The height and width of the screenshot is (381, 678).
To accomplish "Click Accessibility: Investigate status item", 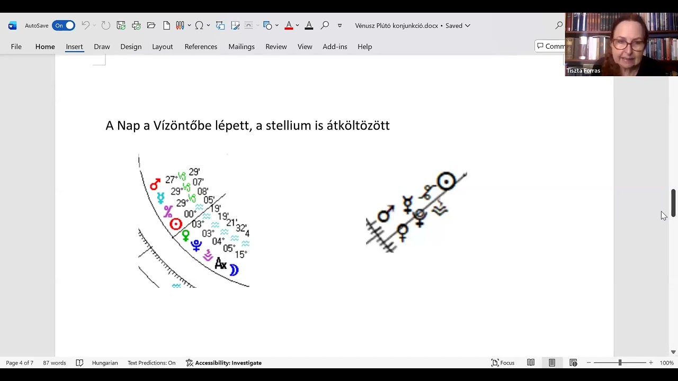I will pos(224,362).
